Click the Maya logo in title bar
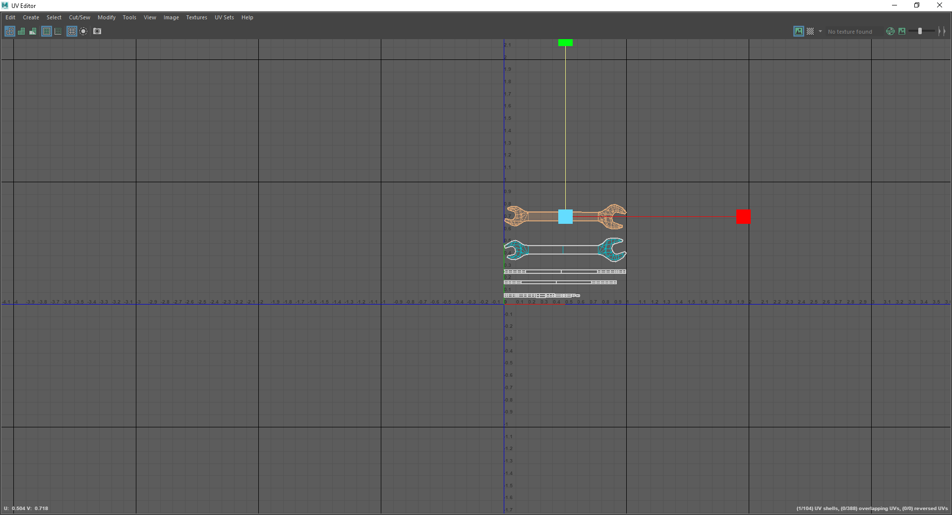This screenshot has width=952, height=515. point(5,5)
